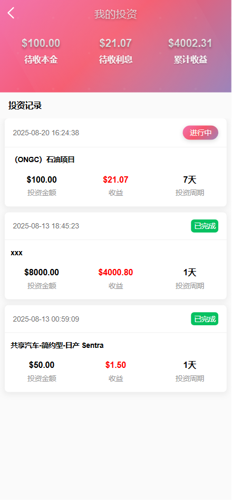The width and height of the screenshot is (232, 500).
Task: Tap the first 已完成 badge on xxx record
Action: coord(205,226)
